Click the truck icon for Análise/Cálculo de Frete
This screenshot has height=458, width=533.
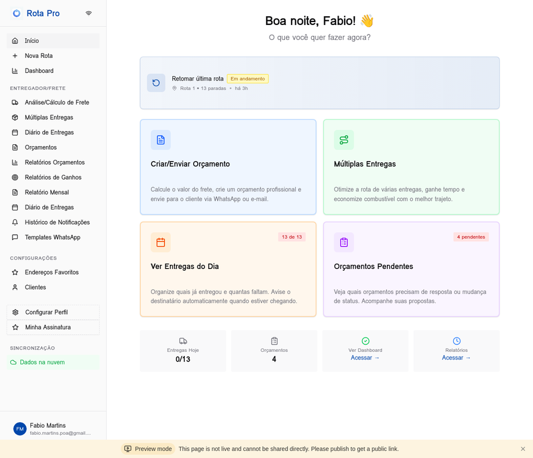(x=14, y=102)
